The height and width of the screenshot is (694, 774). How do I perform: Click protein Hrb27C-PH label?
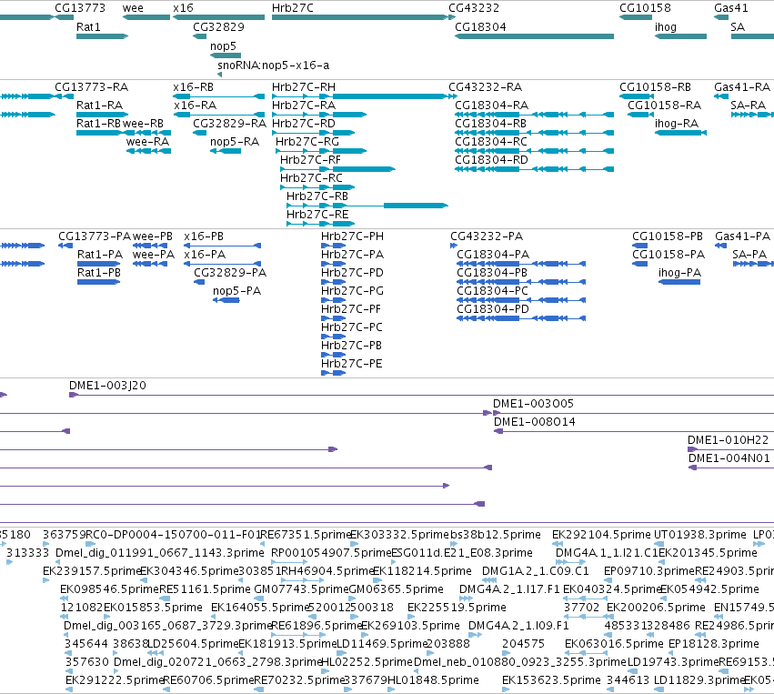[353, 236]
